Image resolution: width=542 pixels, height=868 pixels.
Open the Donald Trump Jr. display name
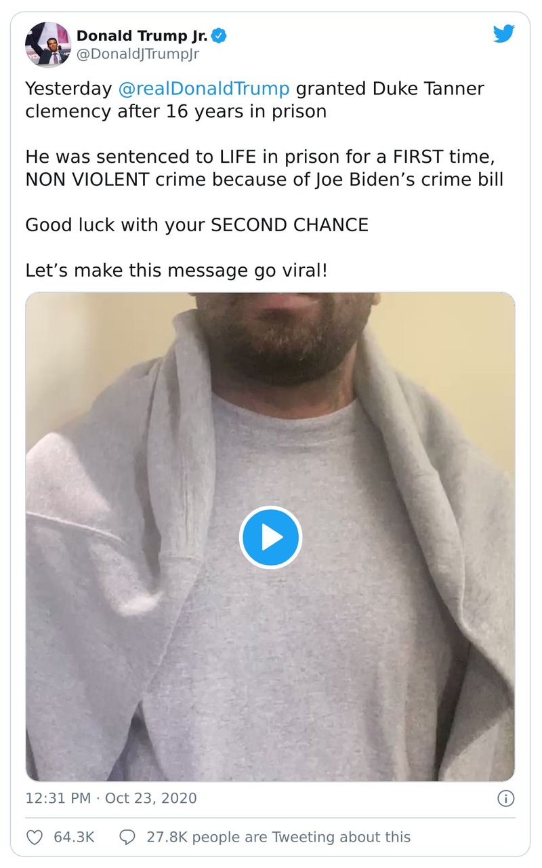click(142, 37)
